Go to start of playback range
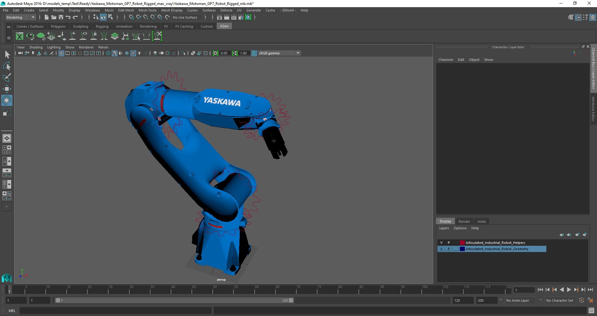The width and height of the screenshot is (597, 316). (x=540, y=290)
